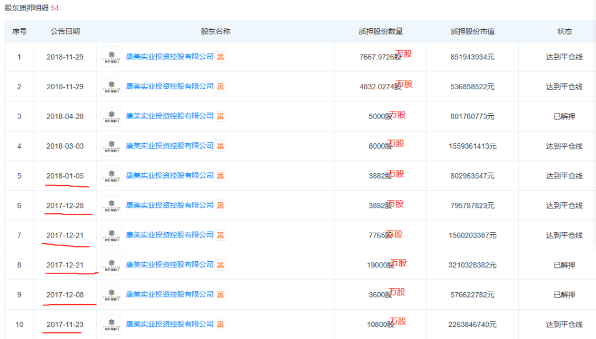This screenshot has width=596, height=339.
Task: Click the company logo in row 9
Action: (x=111, y=294)
